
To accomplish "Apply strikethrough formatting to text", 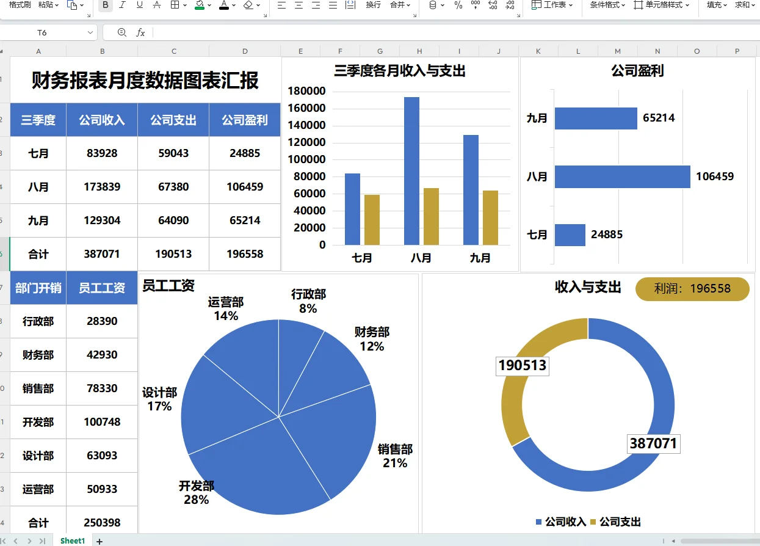I will [x=156, y=6].
